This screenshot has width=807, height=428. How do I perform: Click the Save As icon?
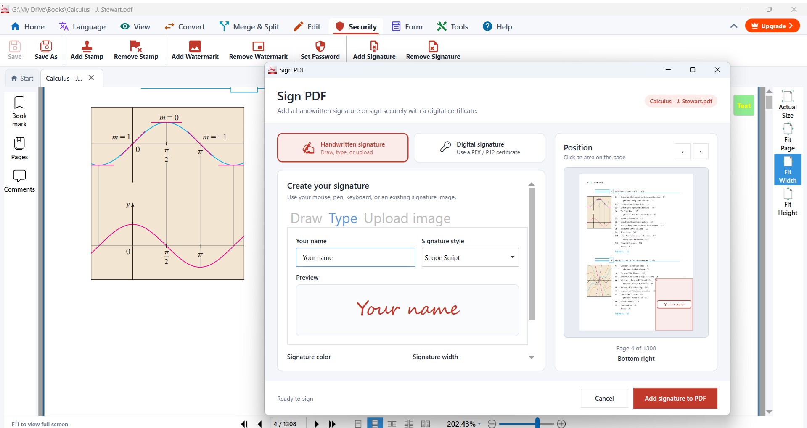click(x=46, y=50)
